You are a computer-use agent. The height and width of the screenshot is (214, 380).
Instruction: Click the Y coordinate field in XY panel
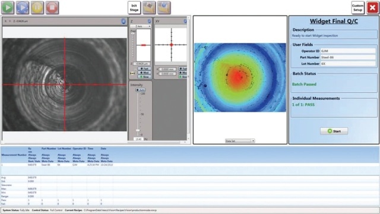[167, 74]
